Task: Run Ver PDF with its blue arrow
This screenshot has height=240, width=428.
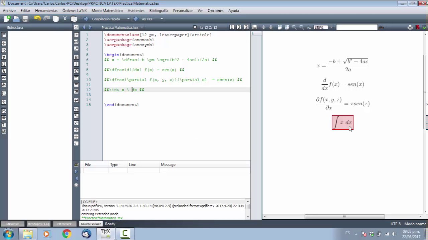Action: click(x=136, y=19)
